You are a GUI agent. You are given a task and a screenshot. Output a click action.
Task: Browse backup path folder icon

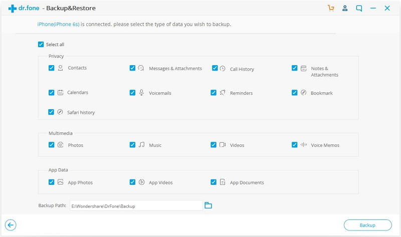click(209, 205)
